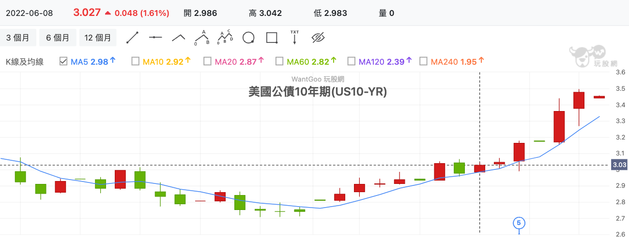The height and width of the screenshot is (238, 629).
Task: Switch chart range to 6 個月
Action: (x=58, y=38)
